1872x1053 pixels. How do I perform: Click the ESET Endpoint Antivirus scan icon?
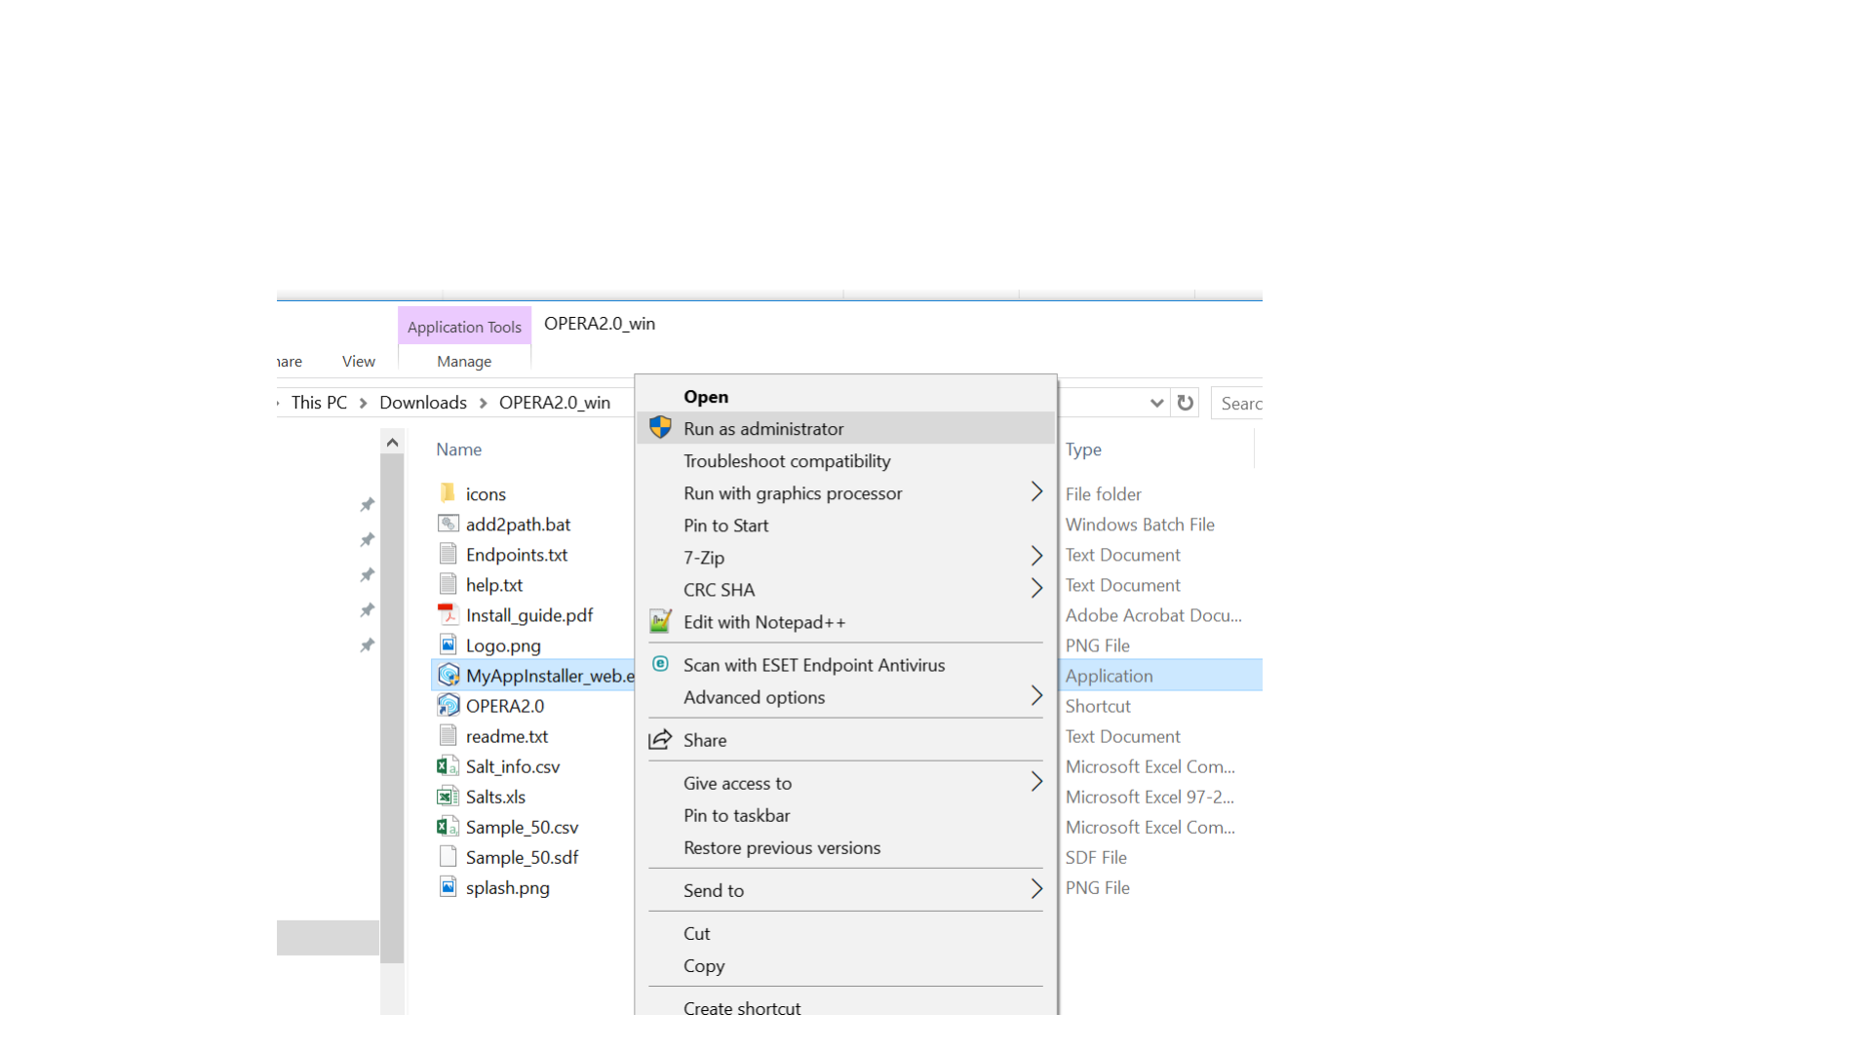(660, 664)
